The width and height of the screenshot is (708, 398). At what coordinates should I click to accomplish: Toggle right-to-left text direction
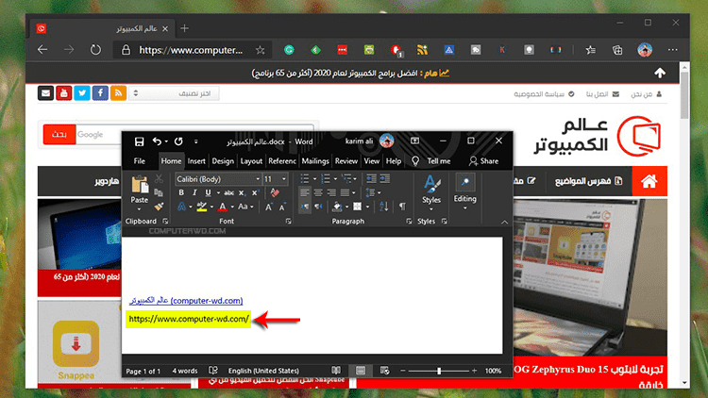318,207
